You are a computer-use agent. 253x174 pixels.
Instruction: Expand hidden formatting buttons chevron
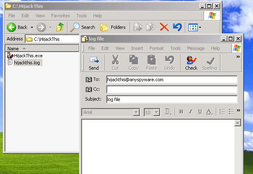click(239, 111)
